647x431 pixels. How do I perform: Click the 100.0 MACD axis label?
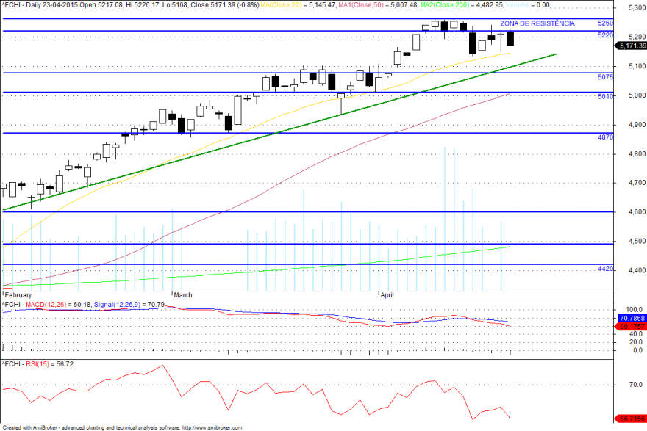coord(635,309)
